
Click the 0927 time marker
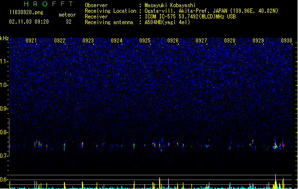pos(201,41)
